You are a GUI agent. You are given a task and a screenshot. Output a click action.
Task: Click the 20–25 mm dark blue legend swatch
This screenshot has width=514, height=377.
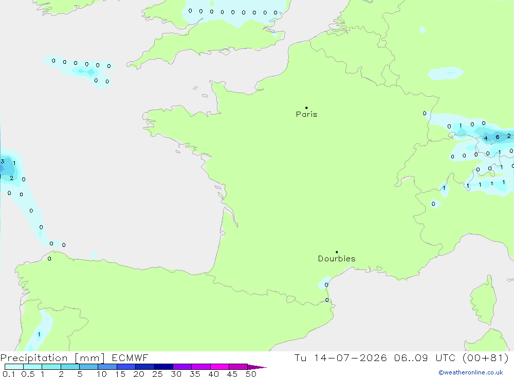[x=144, y=367]
